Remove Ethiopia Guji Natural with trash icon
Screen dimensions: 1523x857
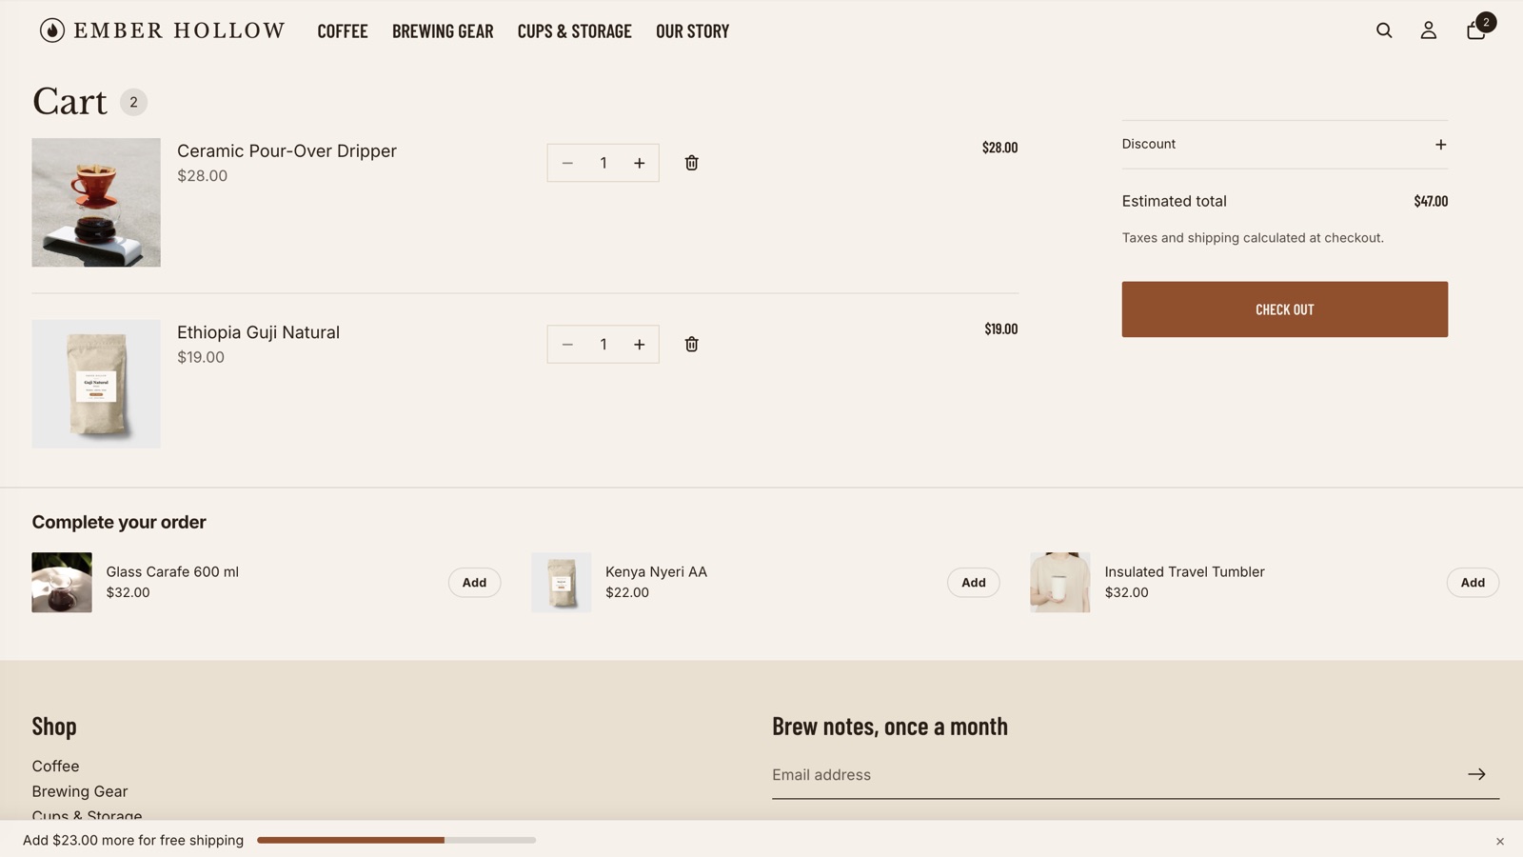692,345
